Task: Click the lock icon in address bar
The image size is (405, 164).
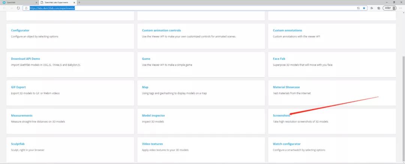Action: pyautogui.click(x=26, y=8)
